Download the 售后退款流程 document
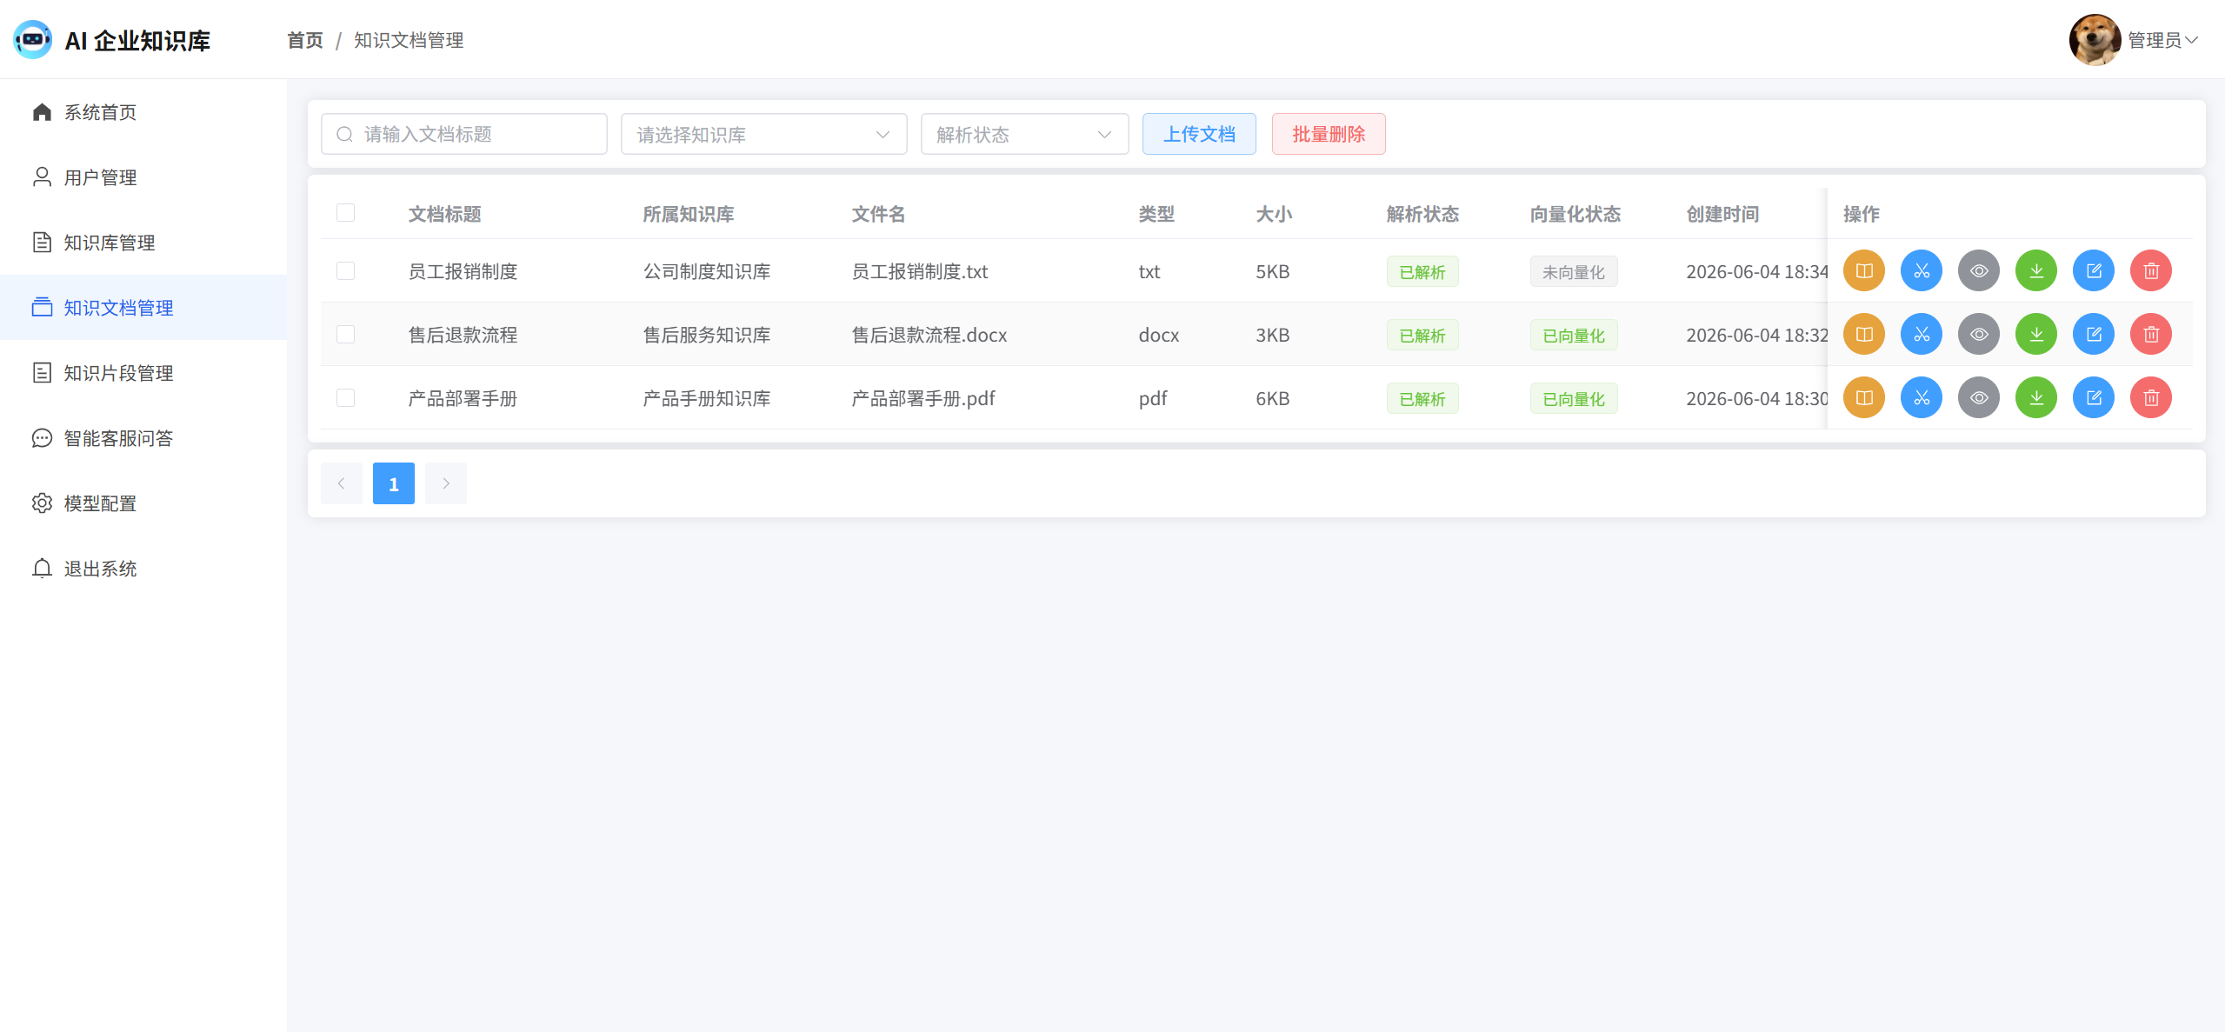 tap(2035, 335)
